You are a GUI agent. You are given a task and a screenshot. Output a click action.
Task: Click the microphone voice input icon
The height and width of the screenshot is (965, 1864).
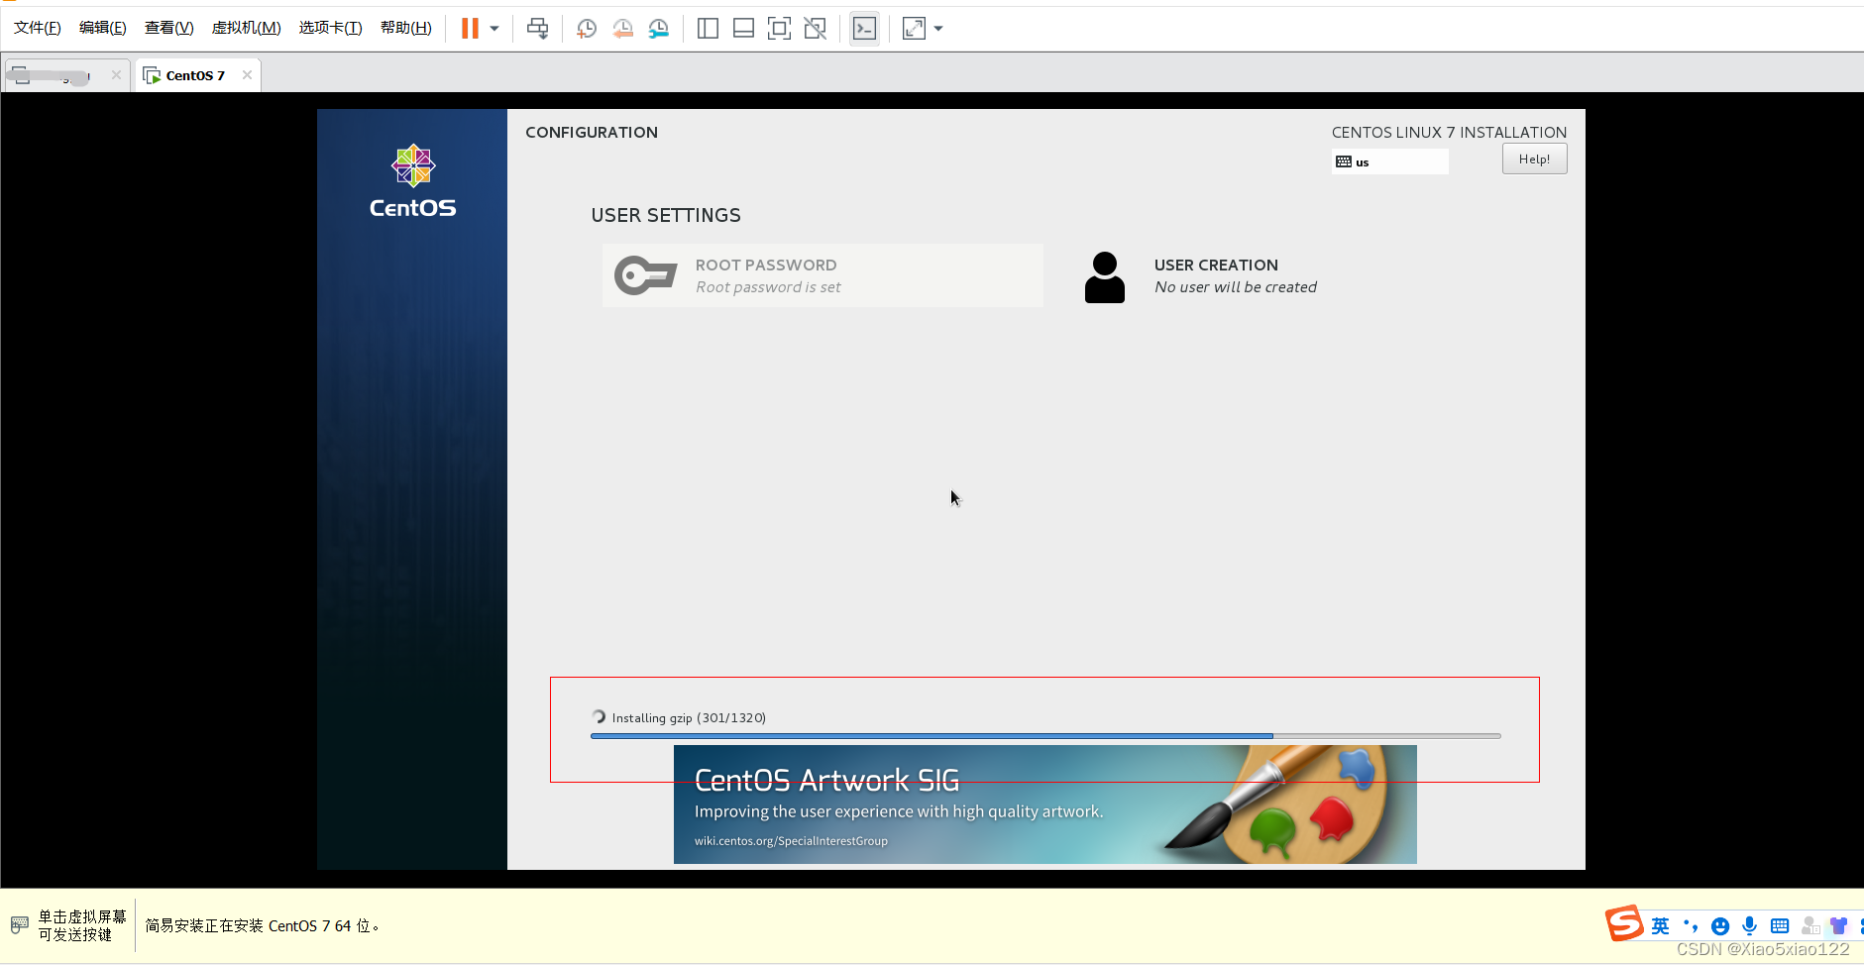click(x=1750, y=926)
